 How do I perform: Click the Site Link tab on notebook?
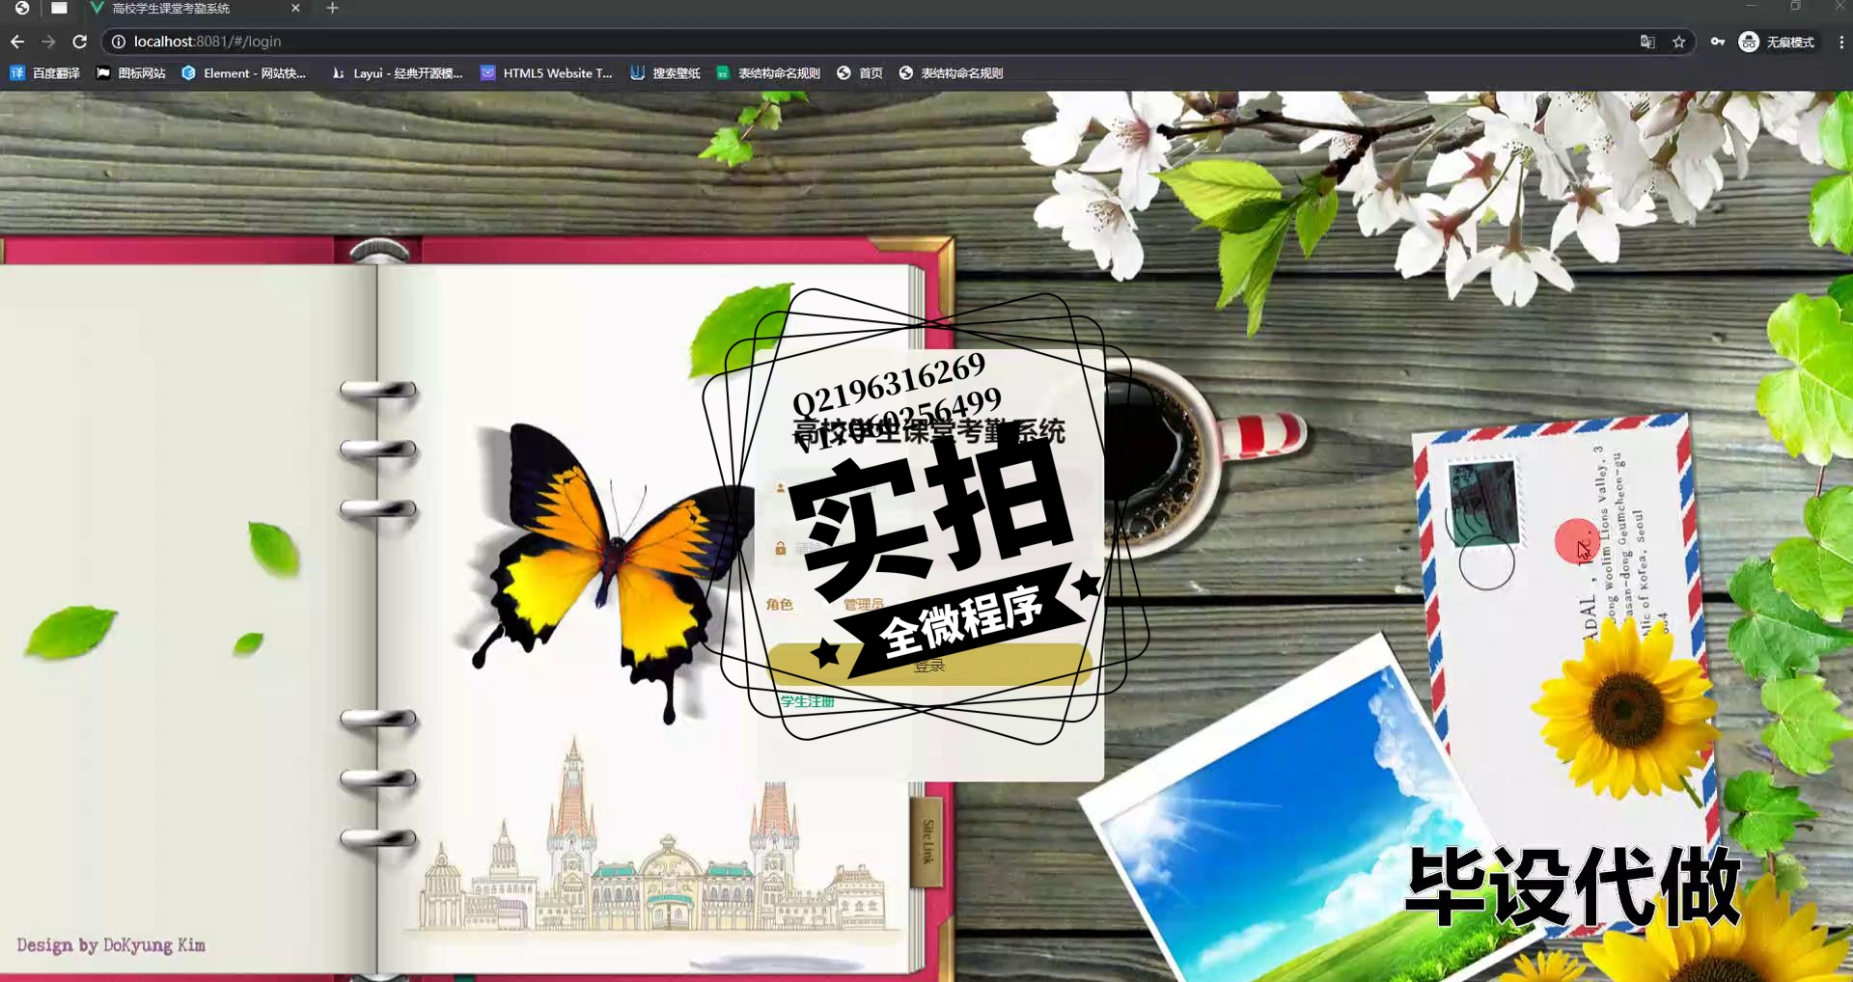(927, 841)
